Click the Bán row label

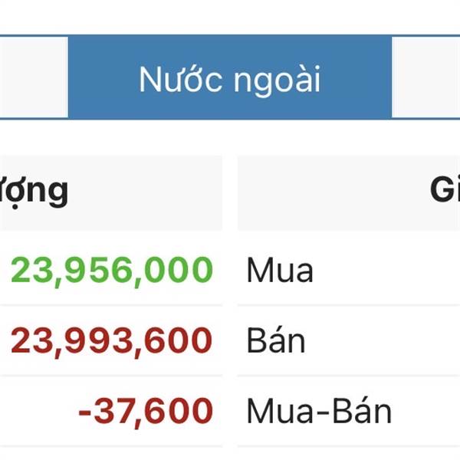click(276, 340)
